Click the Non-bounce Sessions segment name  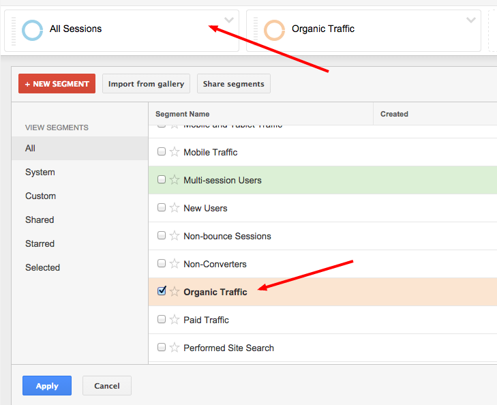(227, 236)
